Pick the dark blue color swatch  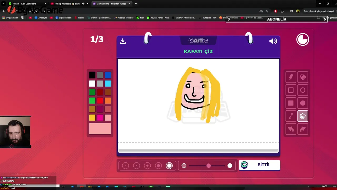(x=108, y=75)
